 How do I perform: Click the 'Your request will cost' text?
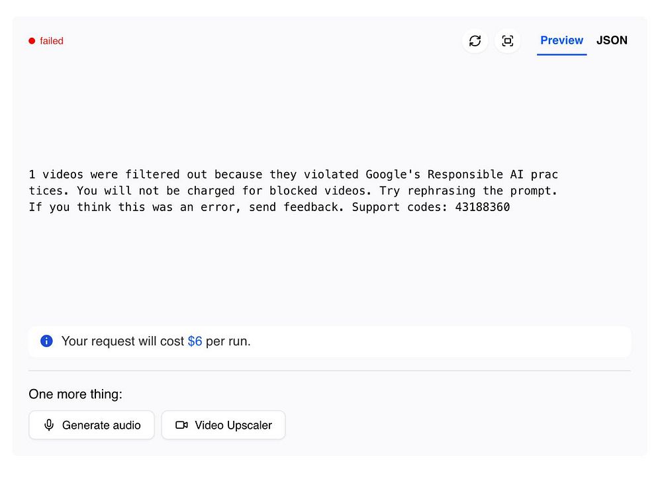pyautogui.click(x=123, y=341)
